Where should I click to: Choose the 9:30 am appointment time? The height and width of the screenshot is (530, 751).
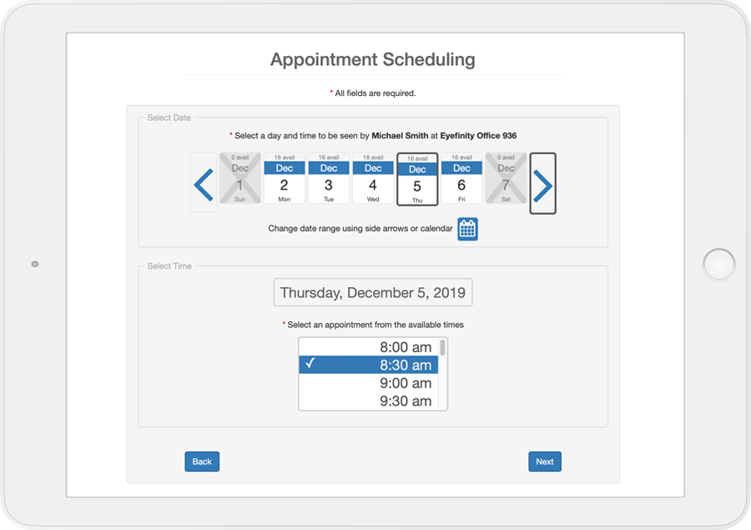coord(368,401)
